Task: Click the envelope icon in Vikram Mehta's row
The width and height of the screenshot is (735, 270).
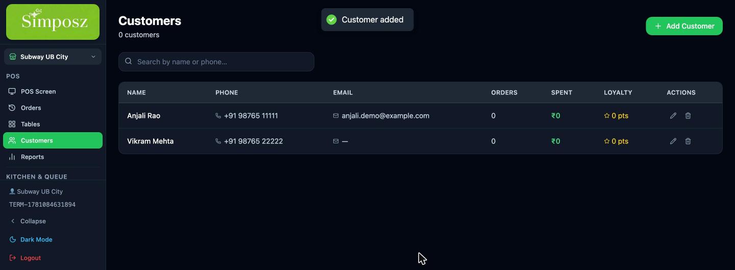Action: click(336, 141)
